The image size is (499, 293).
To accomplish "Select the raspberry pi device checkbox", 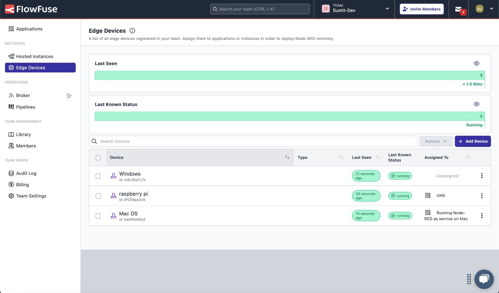I will (98, 196).
